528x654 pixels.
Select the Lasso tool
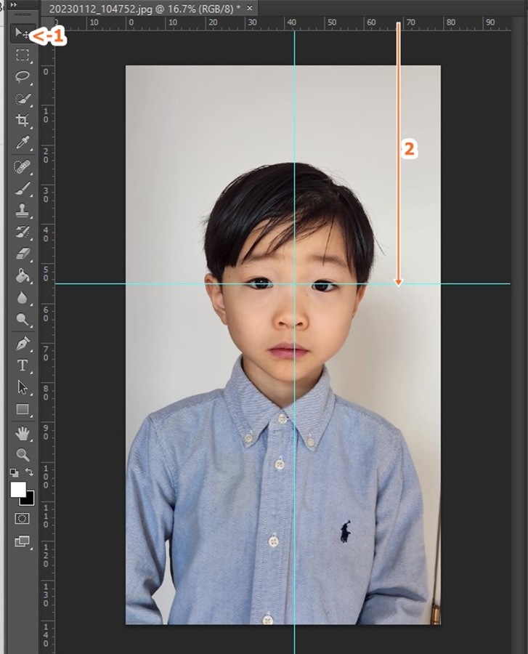point(22,77)
